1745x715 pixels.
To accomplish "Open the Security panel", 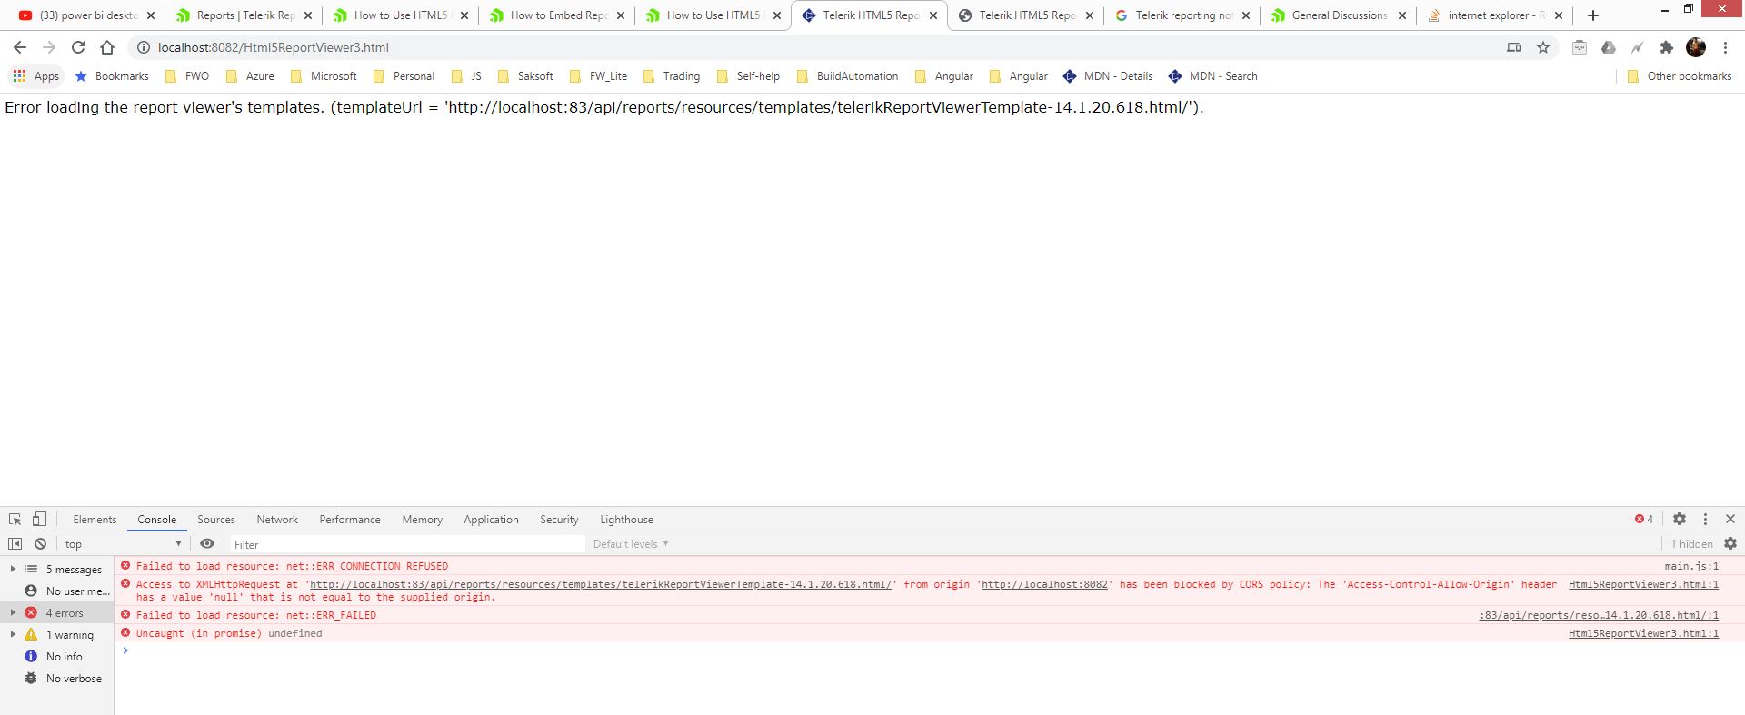I will coord(559,520).
